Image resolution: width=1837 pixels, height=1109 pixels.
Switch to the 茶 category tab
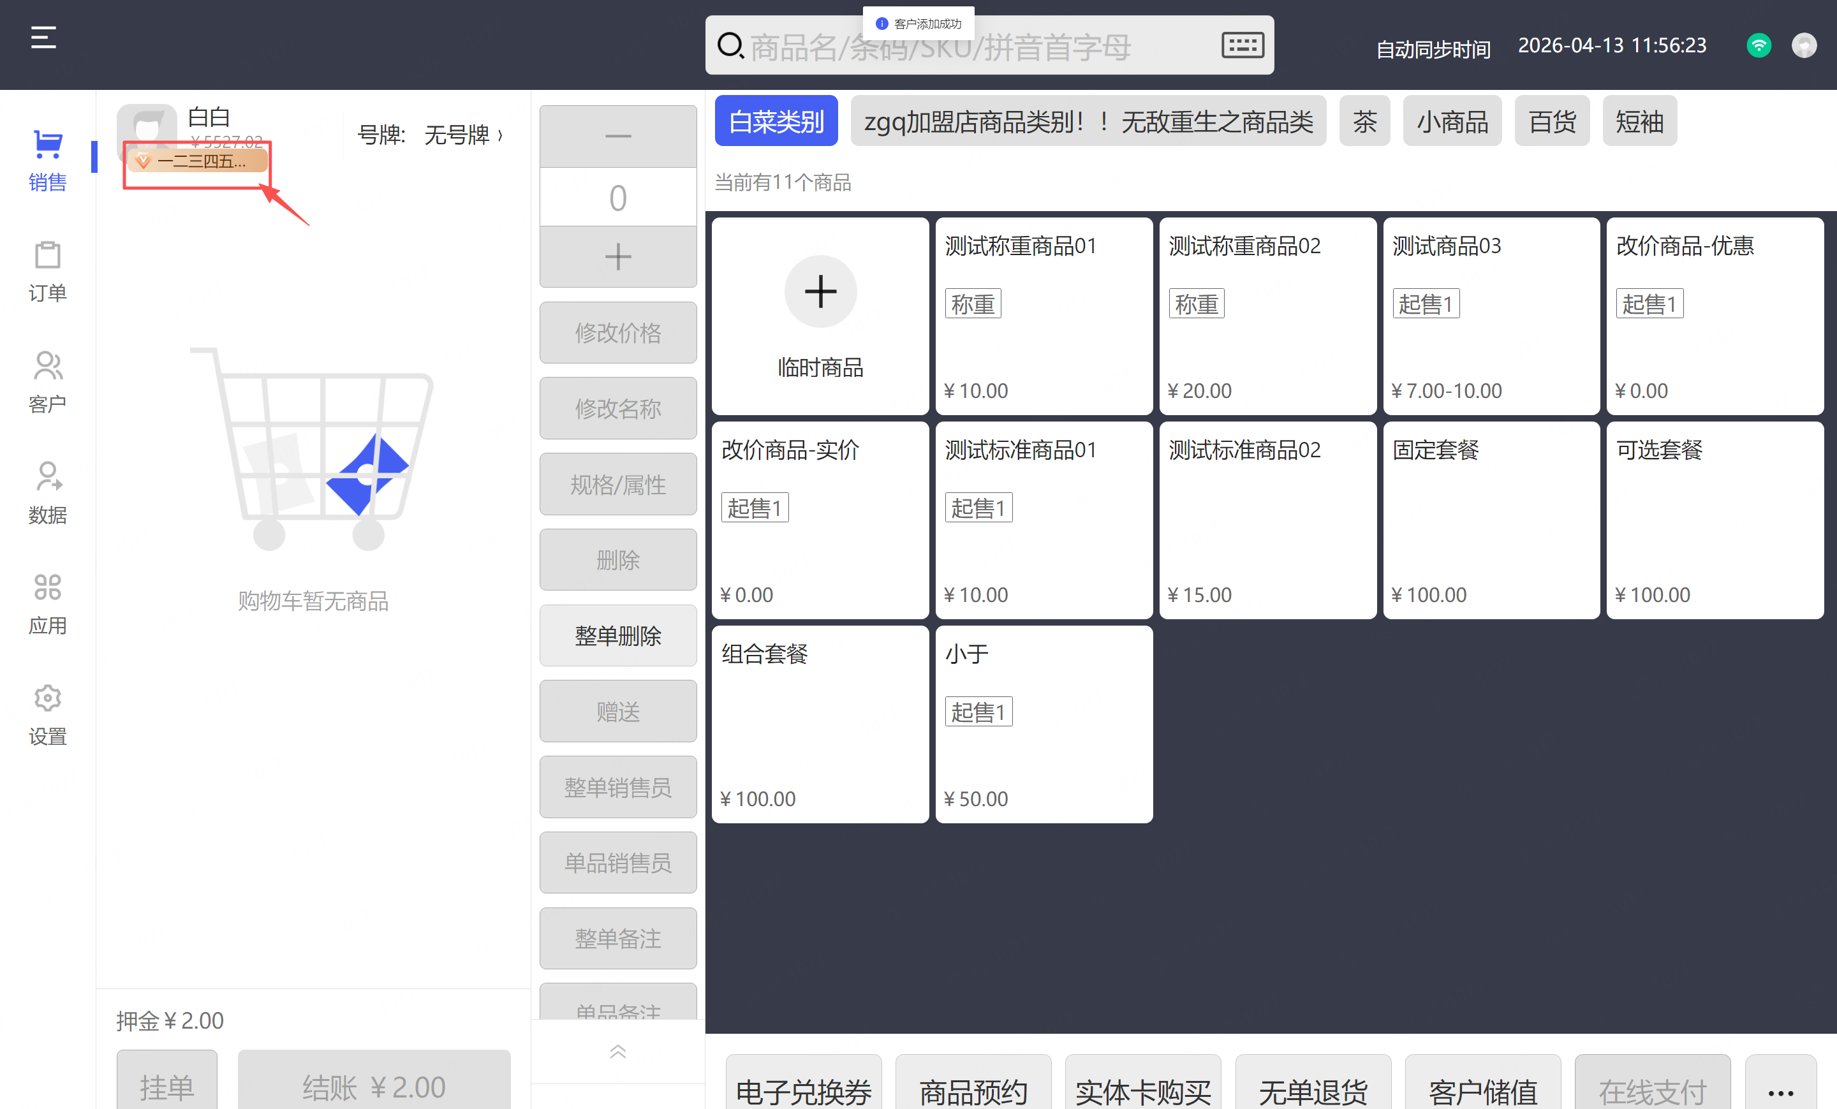pos(1364,121)
